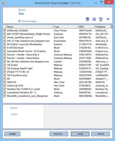Screen dimensions: 115x141
Task: Click the Hair Color type cell
Action: [x=59, y=85]
